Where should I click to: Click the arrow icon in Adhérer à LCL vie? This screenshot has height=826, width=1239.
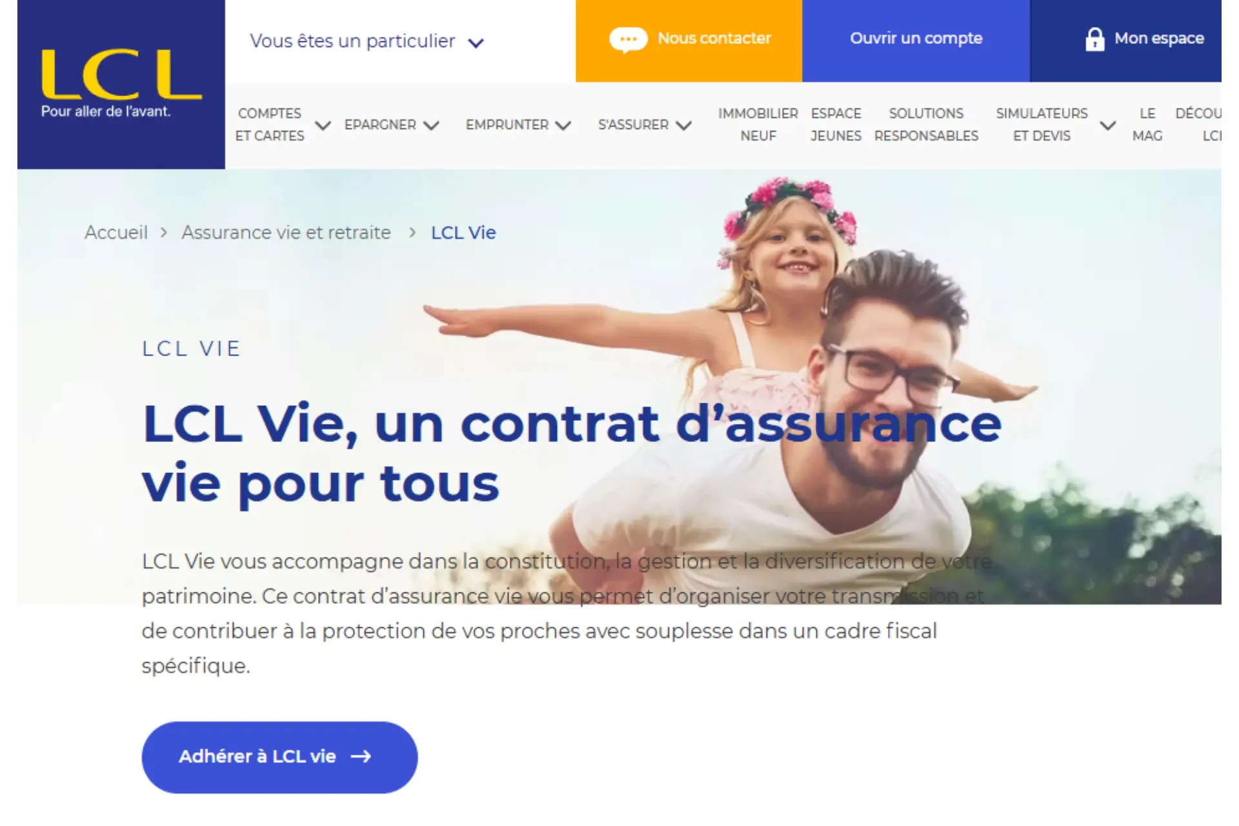tap(361, 756)
